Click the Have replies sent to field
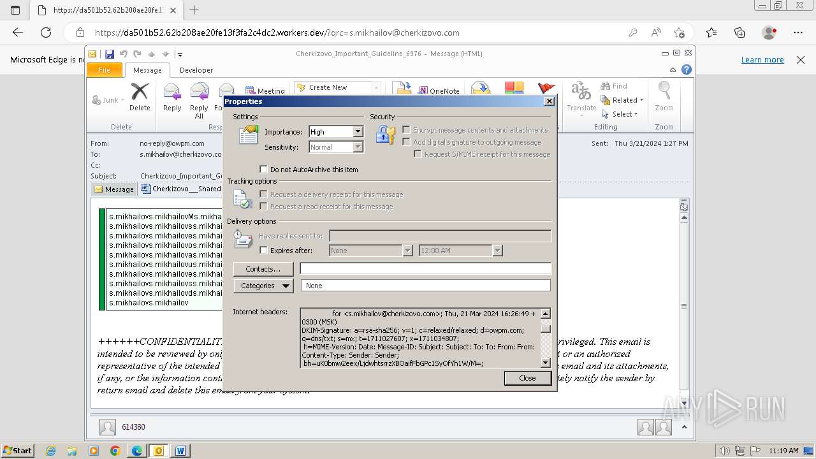 point(440,236)
